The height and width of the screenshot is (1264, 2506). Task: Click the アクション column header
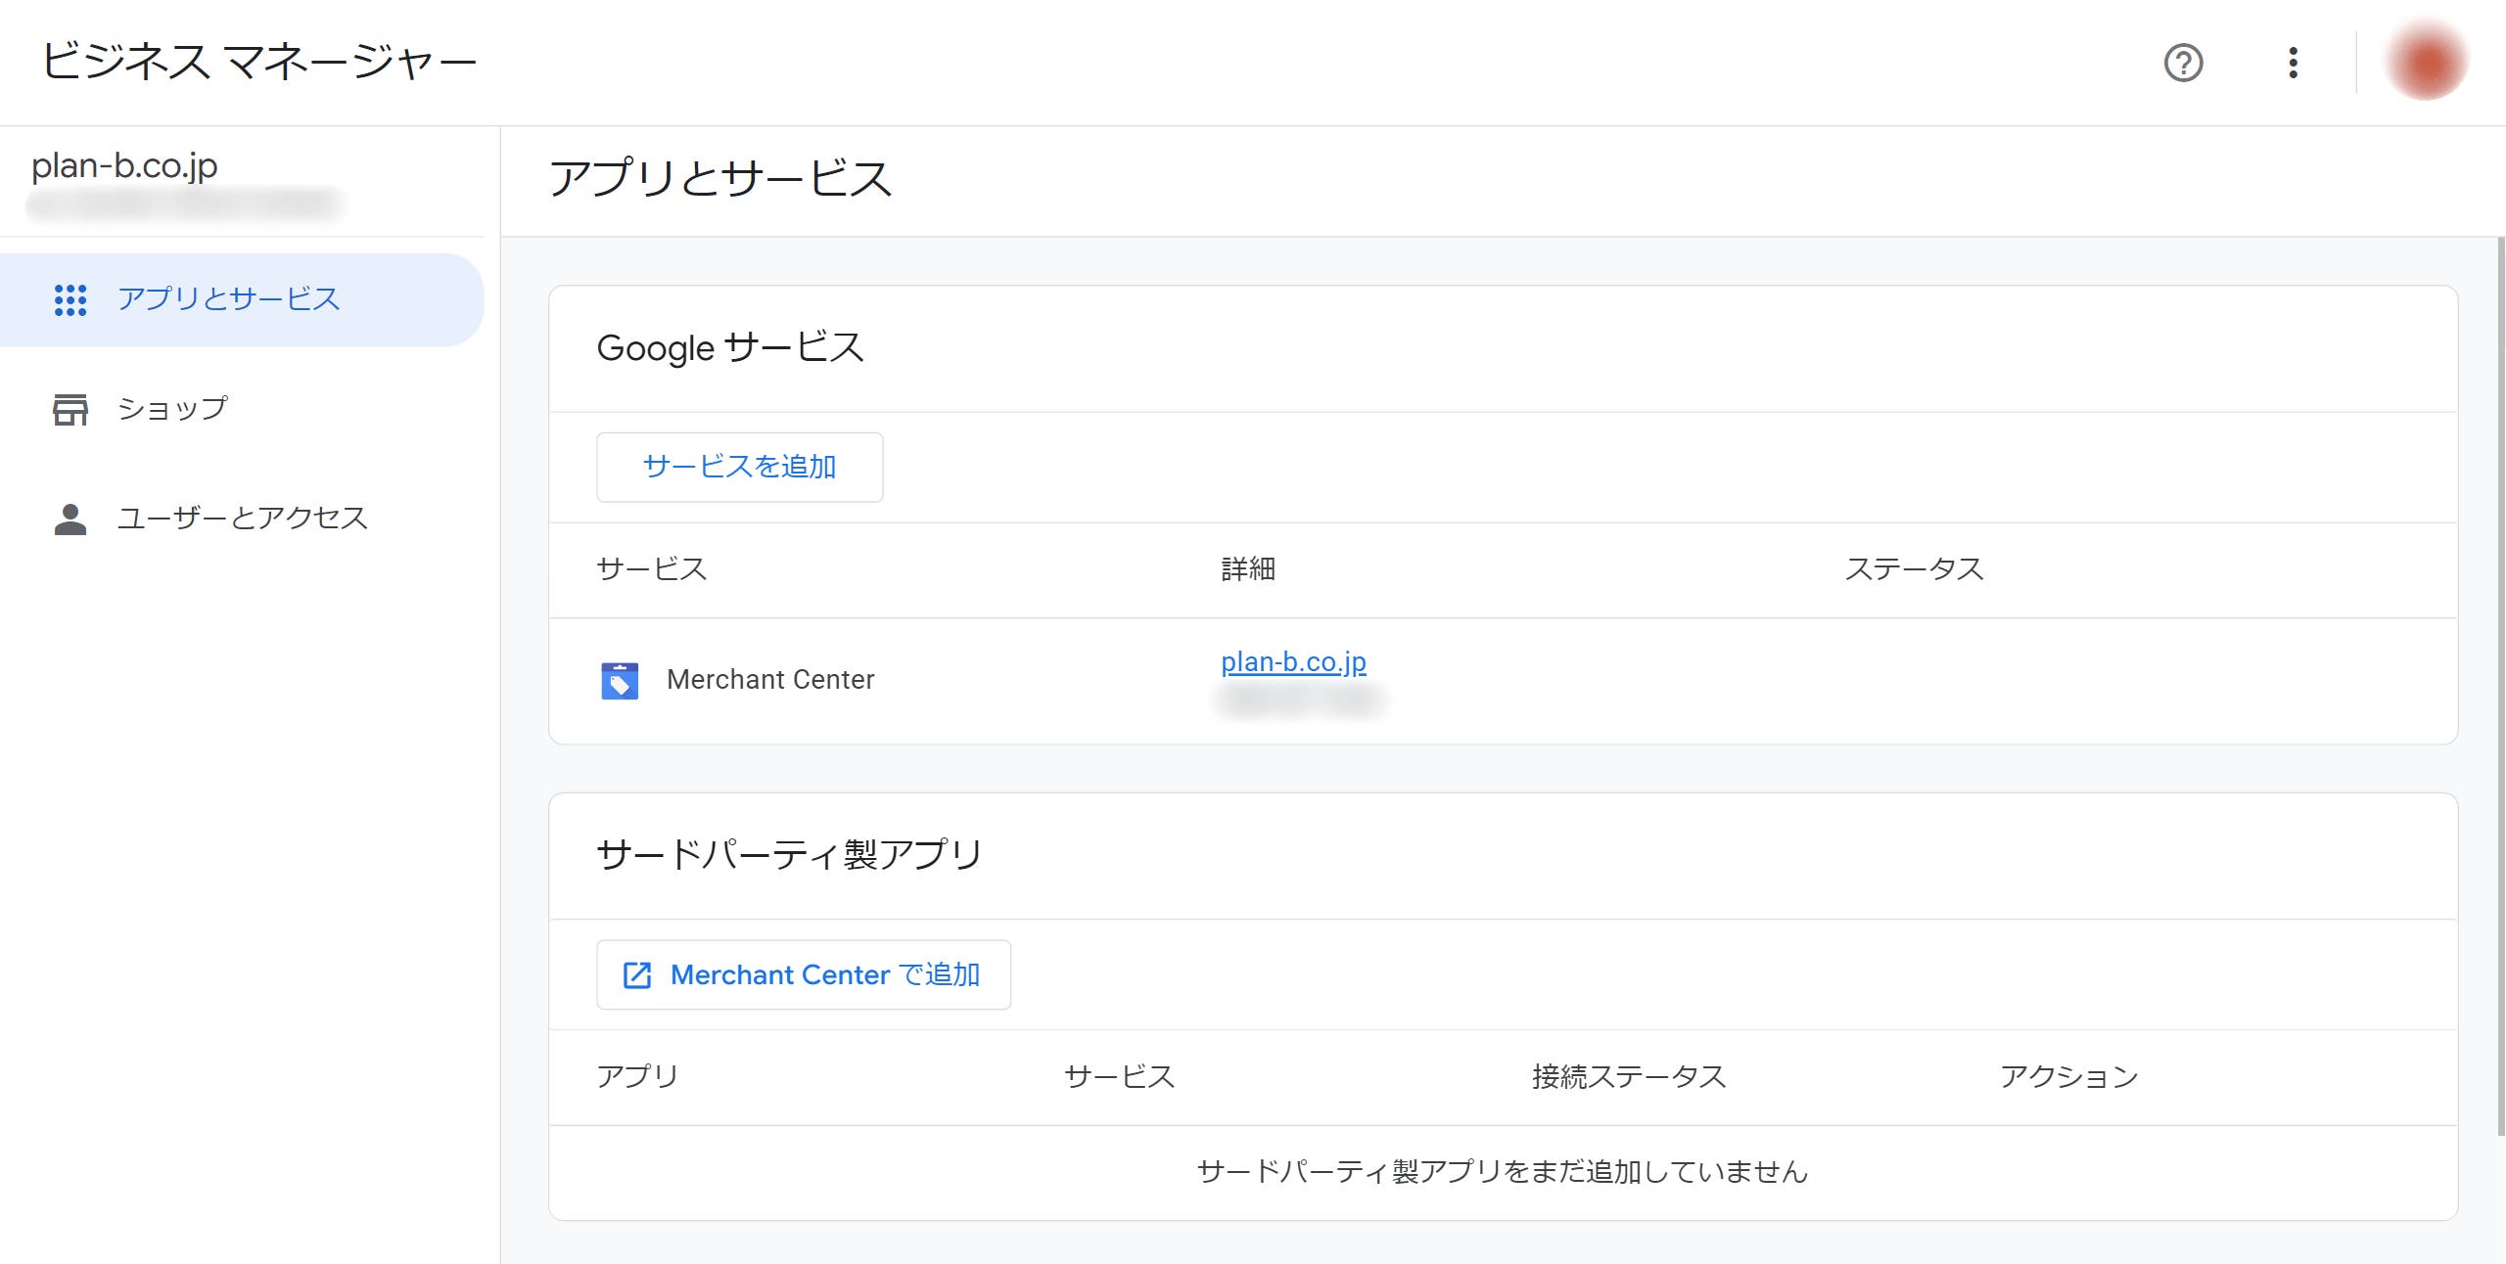(x=2069, y=1077)
